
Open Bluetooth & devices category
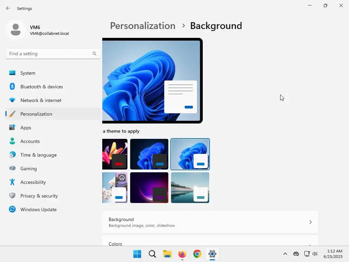[53, 86]
